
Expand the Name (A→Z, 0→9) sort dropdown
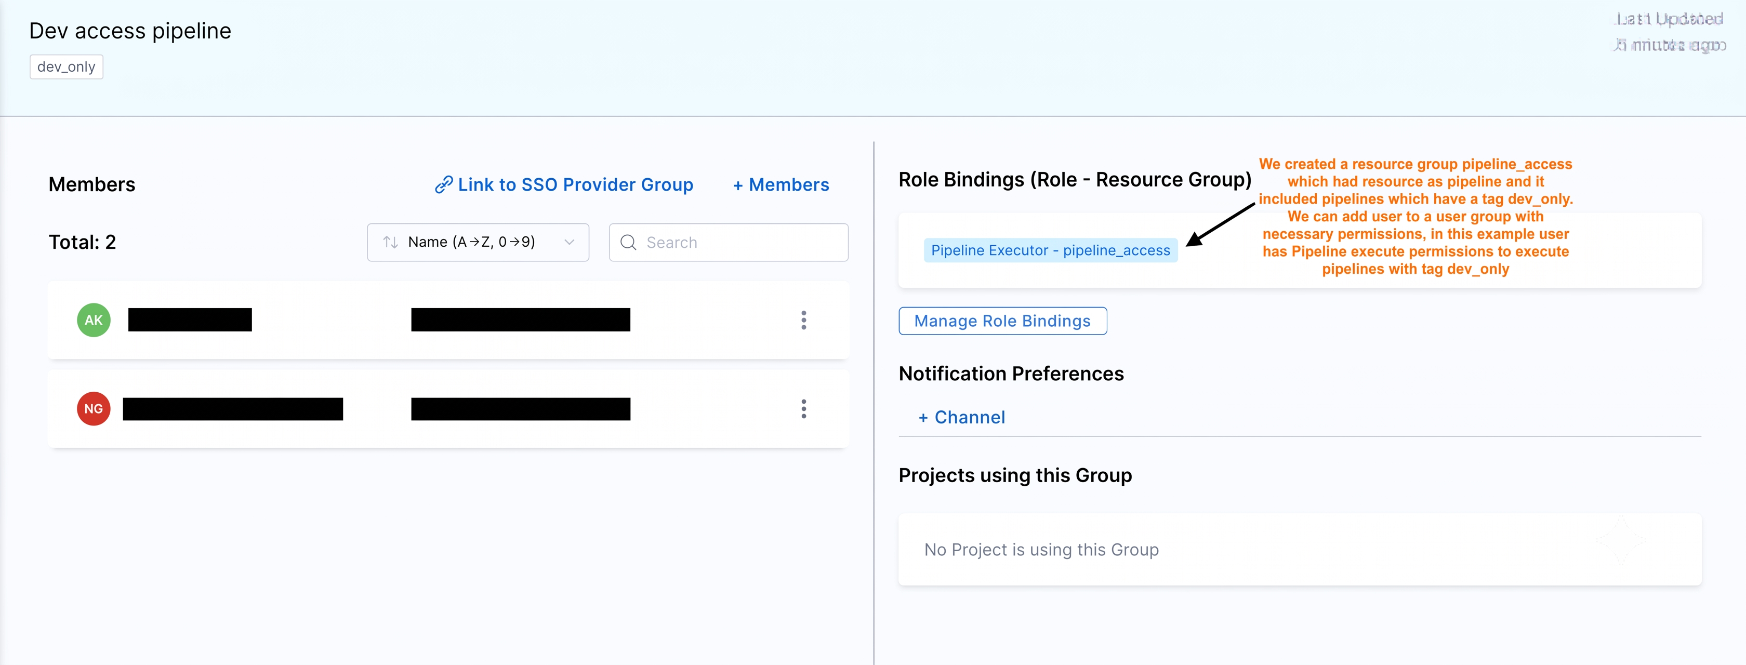tap(478, 242)
